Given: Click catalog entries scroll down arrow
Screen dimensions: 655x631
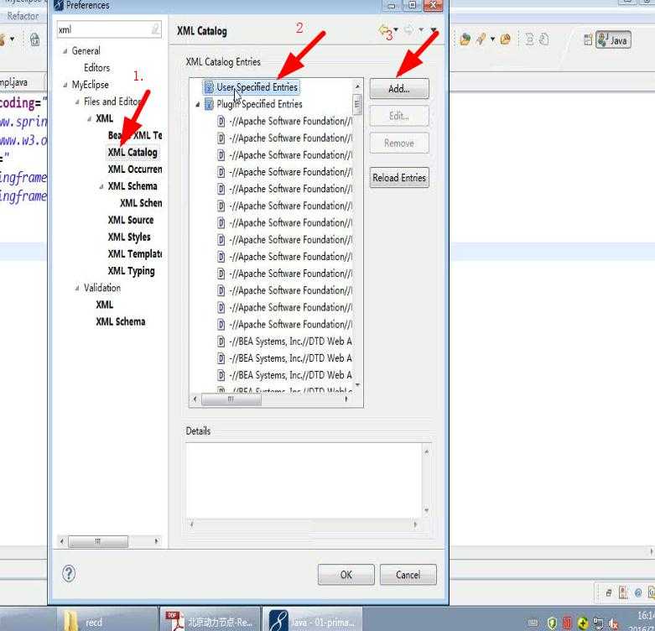Looking at the screenshot, I should (357, 385).
